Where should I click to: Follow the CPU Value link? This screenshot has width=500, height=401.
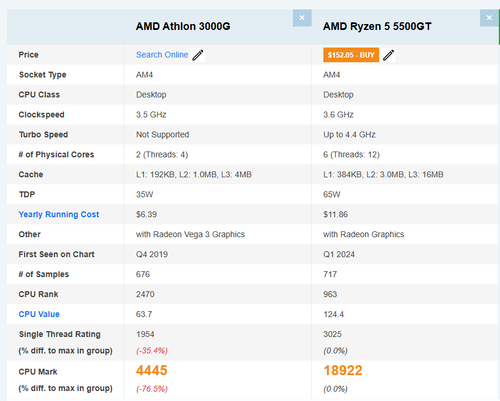39,314
